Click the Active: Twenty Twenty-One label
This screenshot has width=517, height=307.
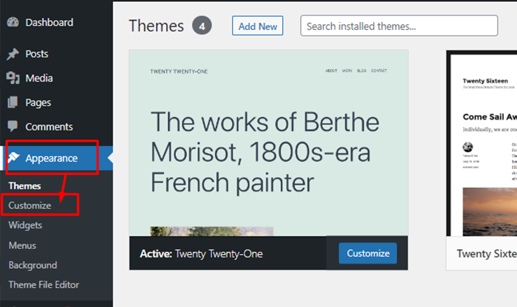pyautogui.click(x=201, y=254)
